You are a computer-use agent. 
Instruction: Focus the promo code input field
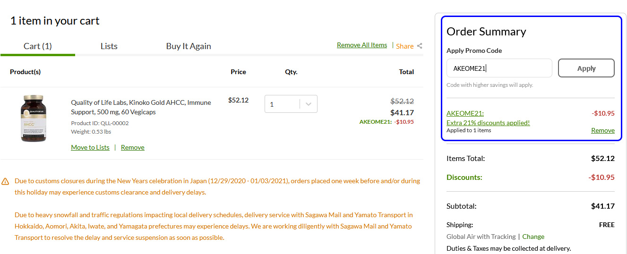click(x=499, y=68)
